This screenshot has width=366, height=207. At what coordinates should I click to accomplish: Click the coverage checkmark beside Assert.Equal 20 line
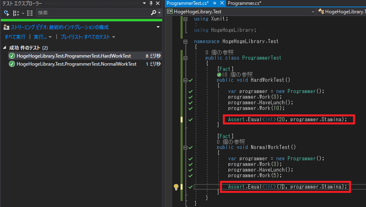(x=190, y=120)
